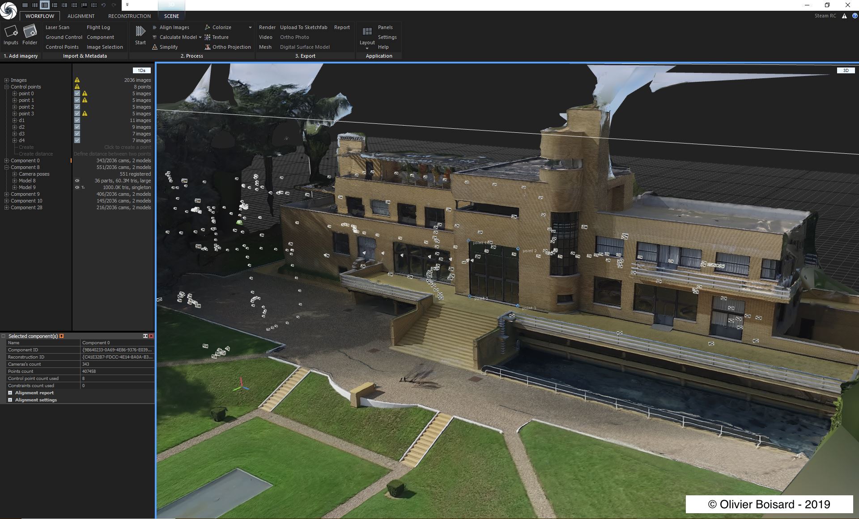Screen dimensions: 859x519
Task: Click the Texture icon
Action: click(208, 37)
